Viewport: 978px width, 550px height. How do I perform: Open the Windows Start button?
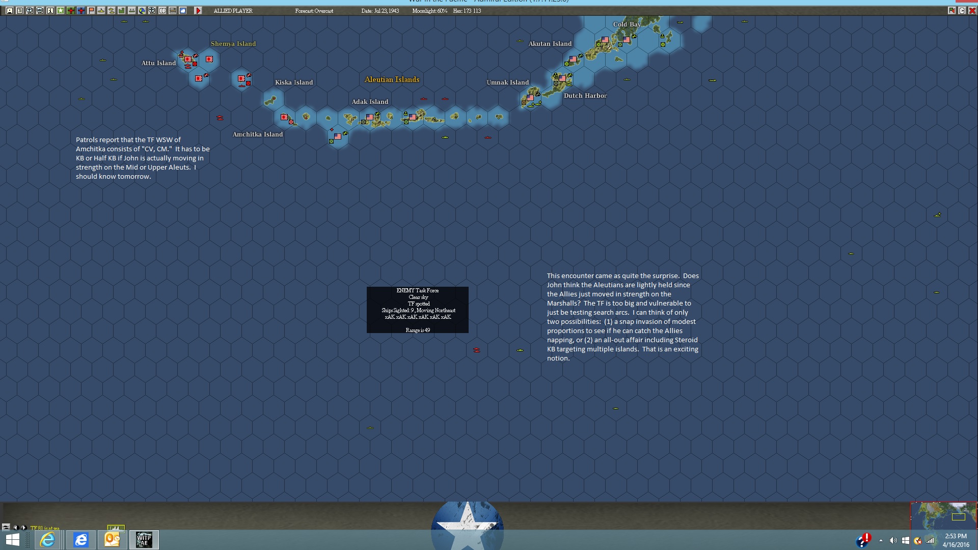(13, 540)
